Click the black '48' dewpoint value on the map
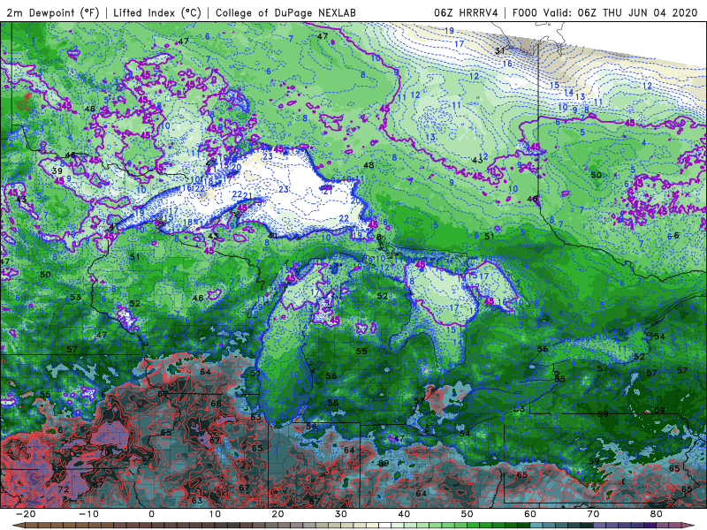The width and height of the screenshot is (707, 530). (x=369, y=165)
